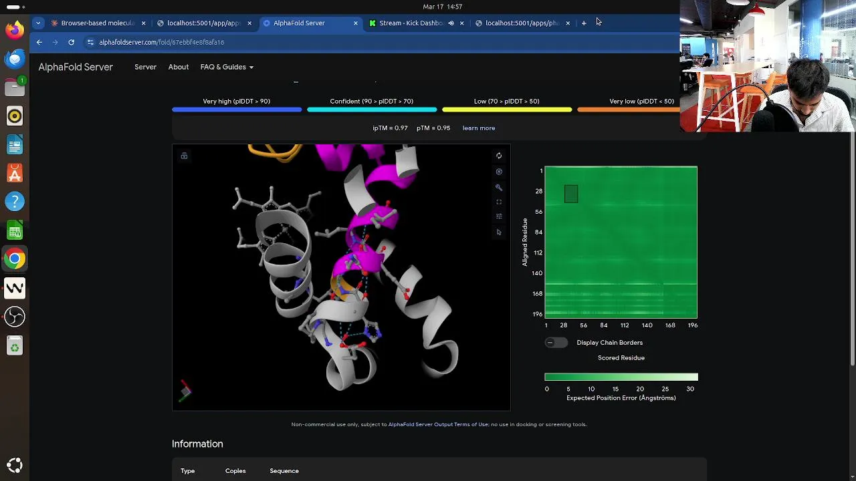This screenshot has height=481, width=856.
Task: Open OBS Studio from the dock
Action: pos(15,317)
